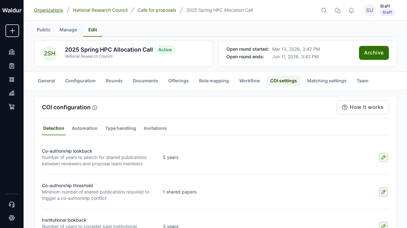
Task: Open the clipboard icon in sidebar
Action: (x=12, y=66)
